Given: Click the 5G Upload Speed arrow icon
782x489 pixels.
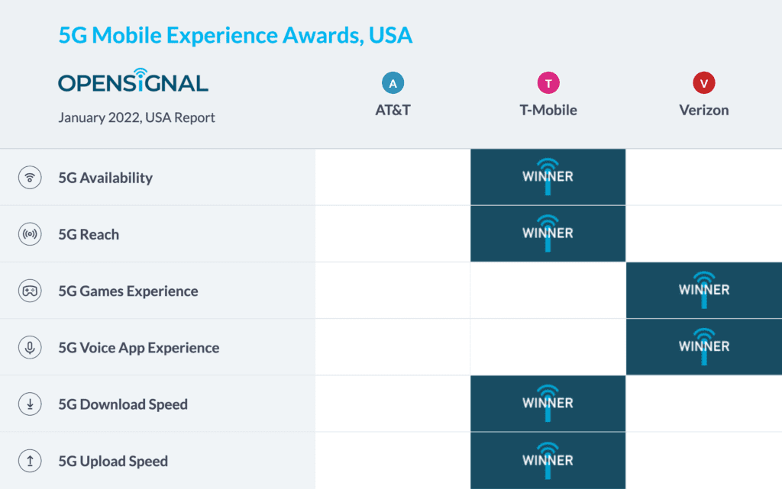Looking at the screenshot, I should [30, 461].
